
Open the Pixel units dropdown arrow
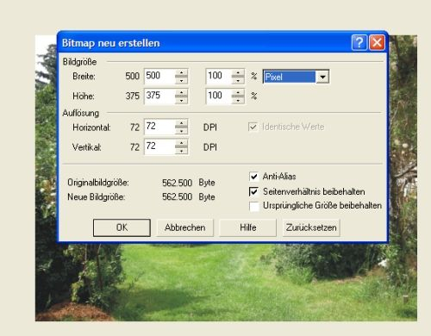tap(322, 77)
